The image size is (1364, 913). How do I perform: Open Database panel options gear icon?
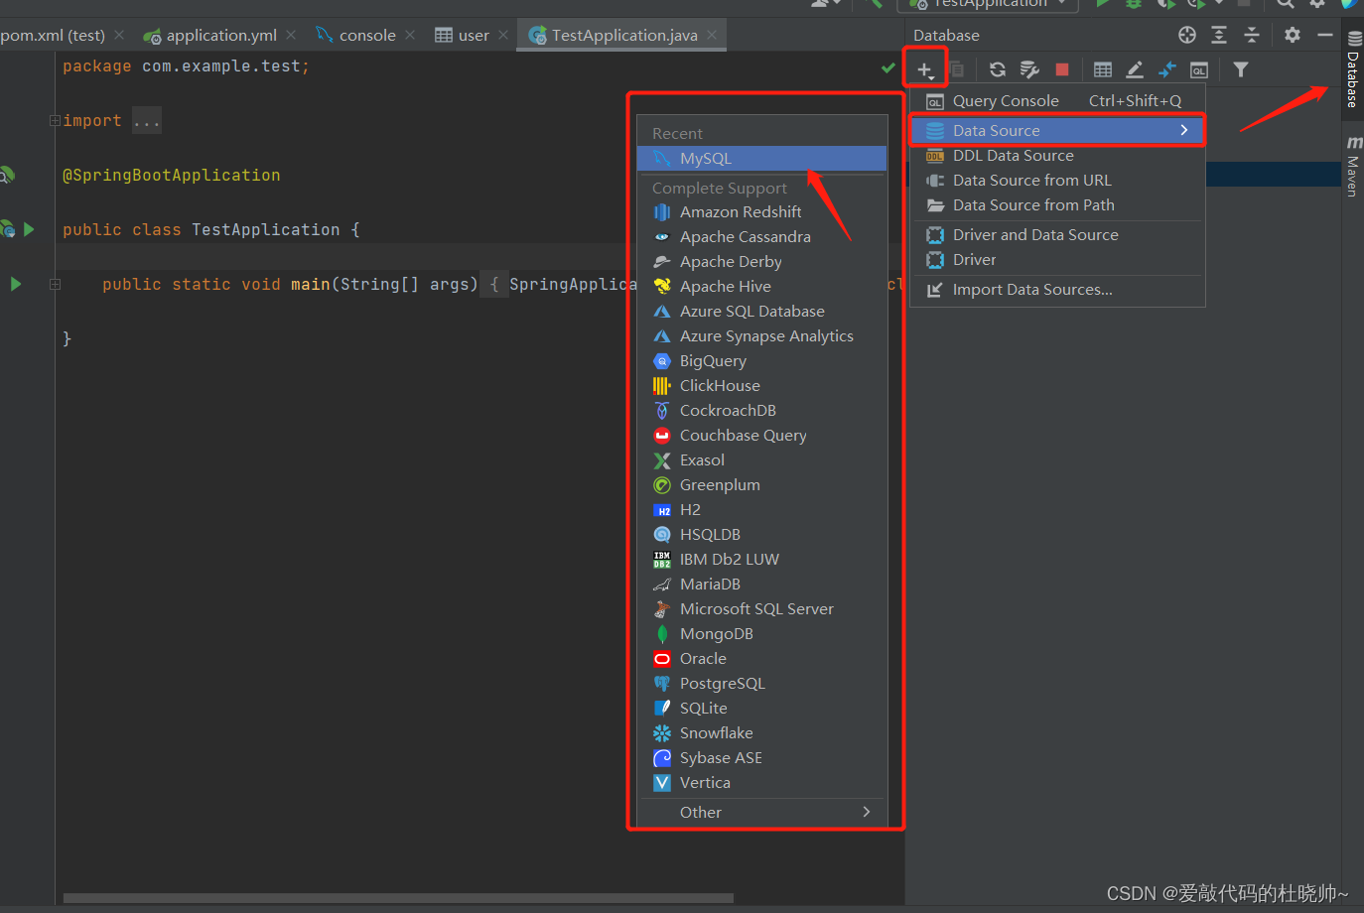[1293, 35]
